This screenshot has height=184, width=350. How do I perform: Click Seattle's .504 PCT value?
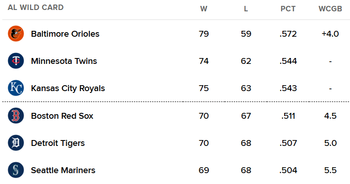288,170
